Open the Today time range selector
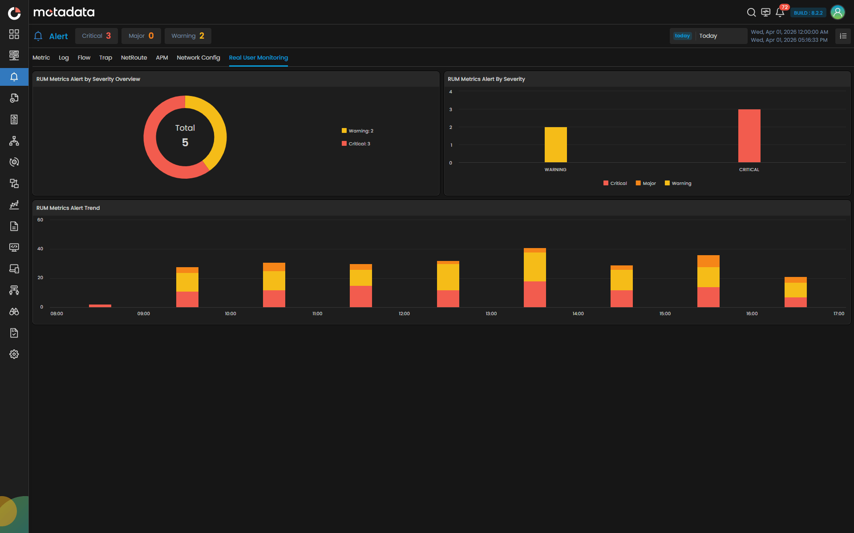Viewport: 854px width, 533px height. [708, 36]
